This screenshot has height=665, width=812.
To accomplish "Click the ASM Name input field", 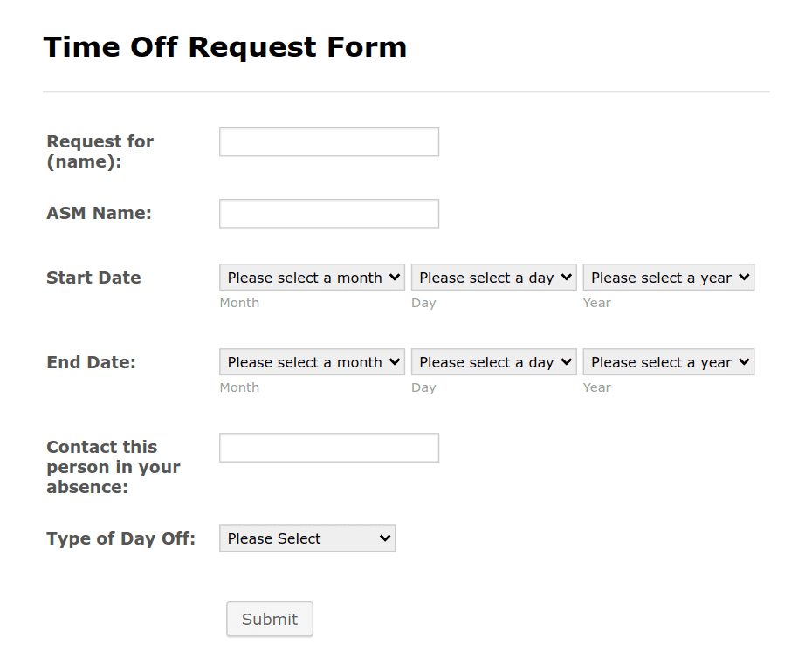I will point(328,213).
